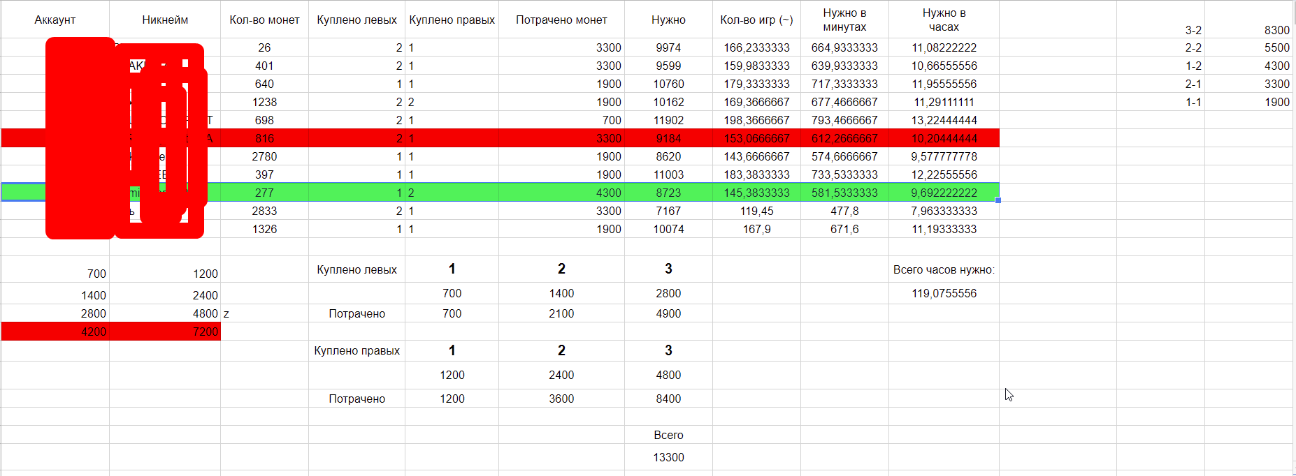Select the cell containing letter 'z'
Screen dimensions: 1296x476
pyautogui.click(x=264, y=313)
